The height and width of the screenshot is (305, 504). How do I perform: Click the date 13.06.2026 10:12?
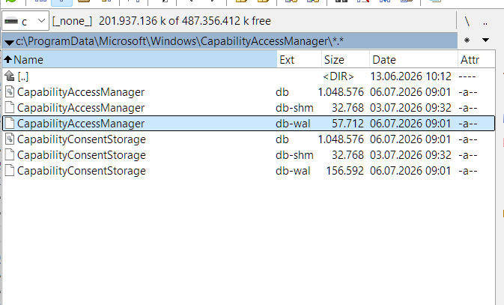tap(411, 76)
